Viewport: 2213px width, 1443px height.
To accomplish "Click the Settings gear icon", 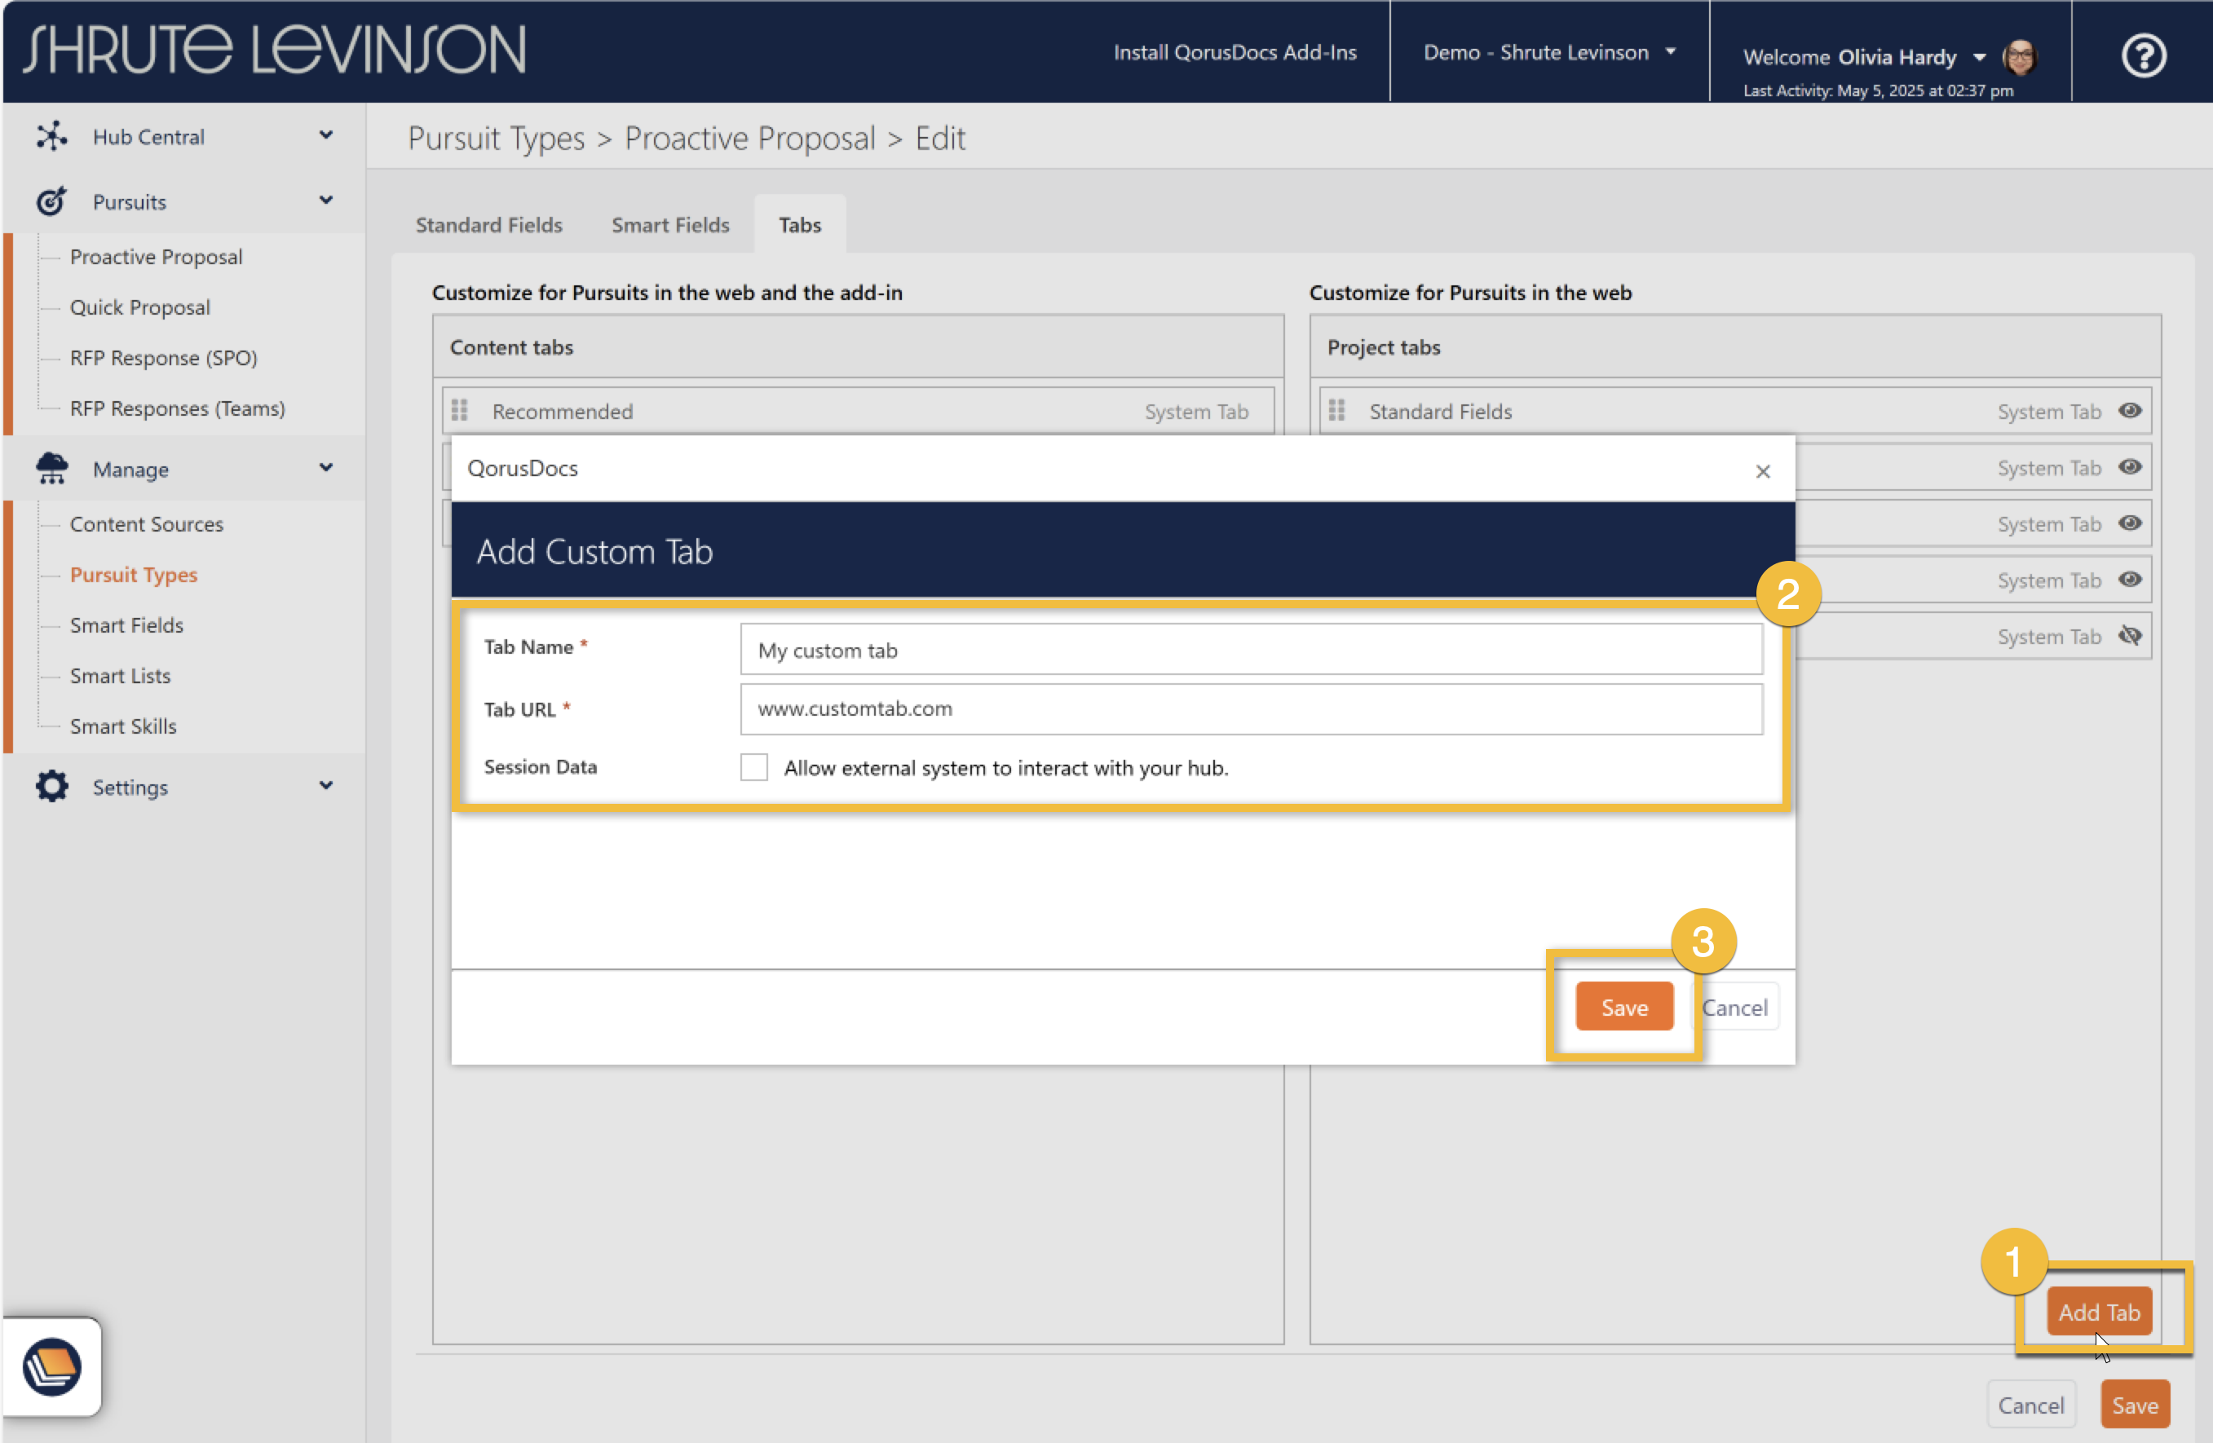I will pyautogui.click(x=51, y=787).
